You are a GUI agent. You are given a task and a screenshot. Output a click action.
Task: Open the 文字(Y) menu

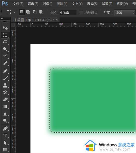click(x=77, y=4)
